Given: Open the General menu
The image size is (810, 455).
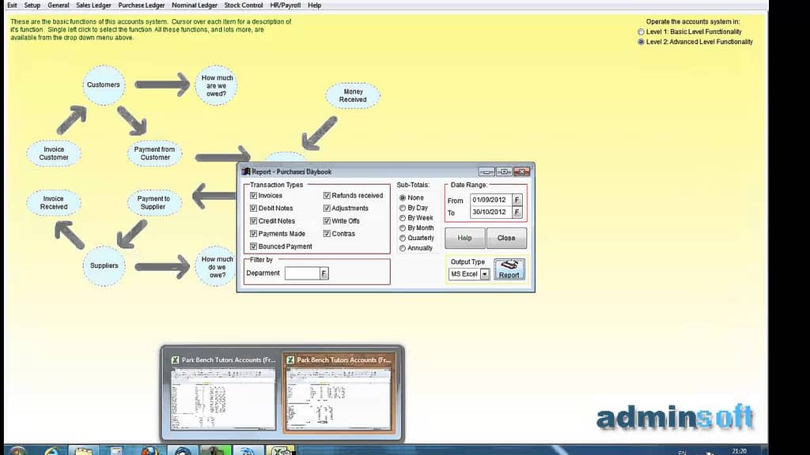Looking at the screenshot, I should [59, 6].
